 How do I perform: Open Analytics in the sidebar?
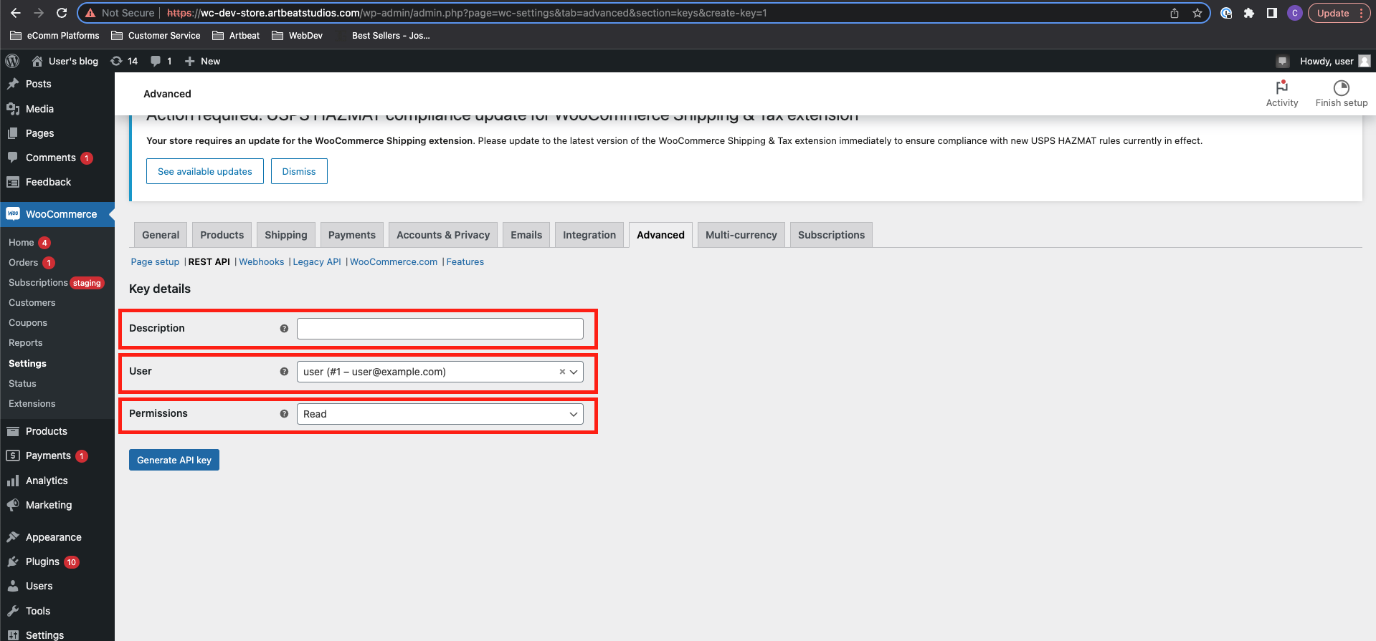(x=57, y=481)
